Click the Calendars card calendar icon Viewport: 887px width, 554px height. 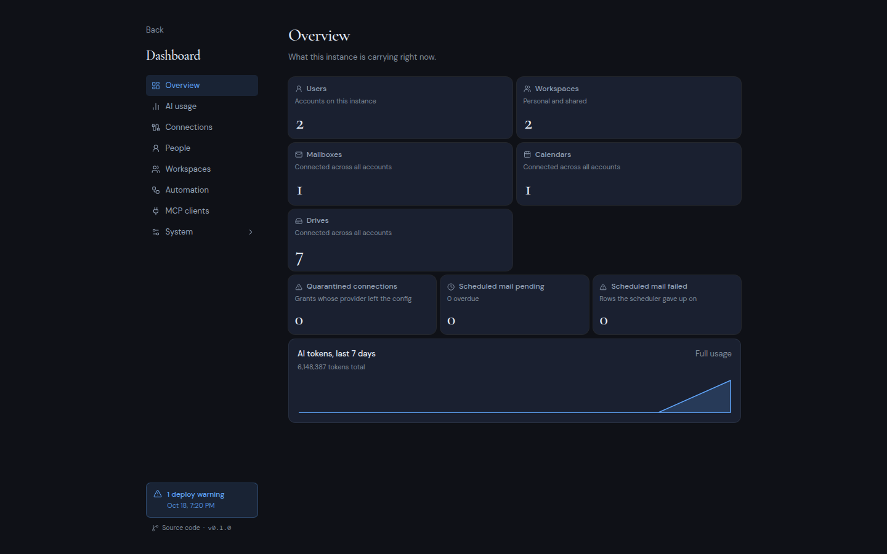click(527, 155)
